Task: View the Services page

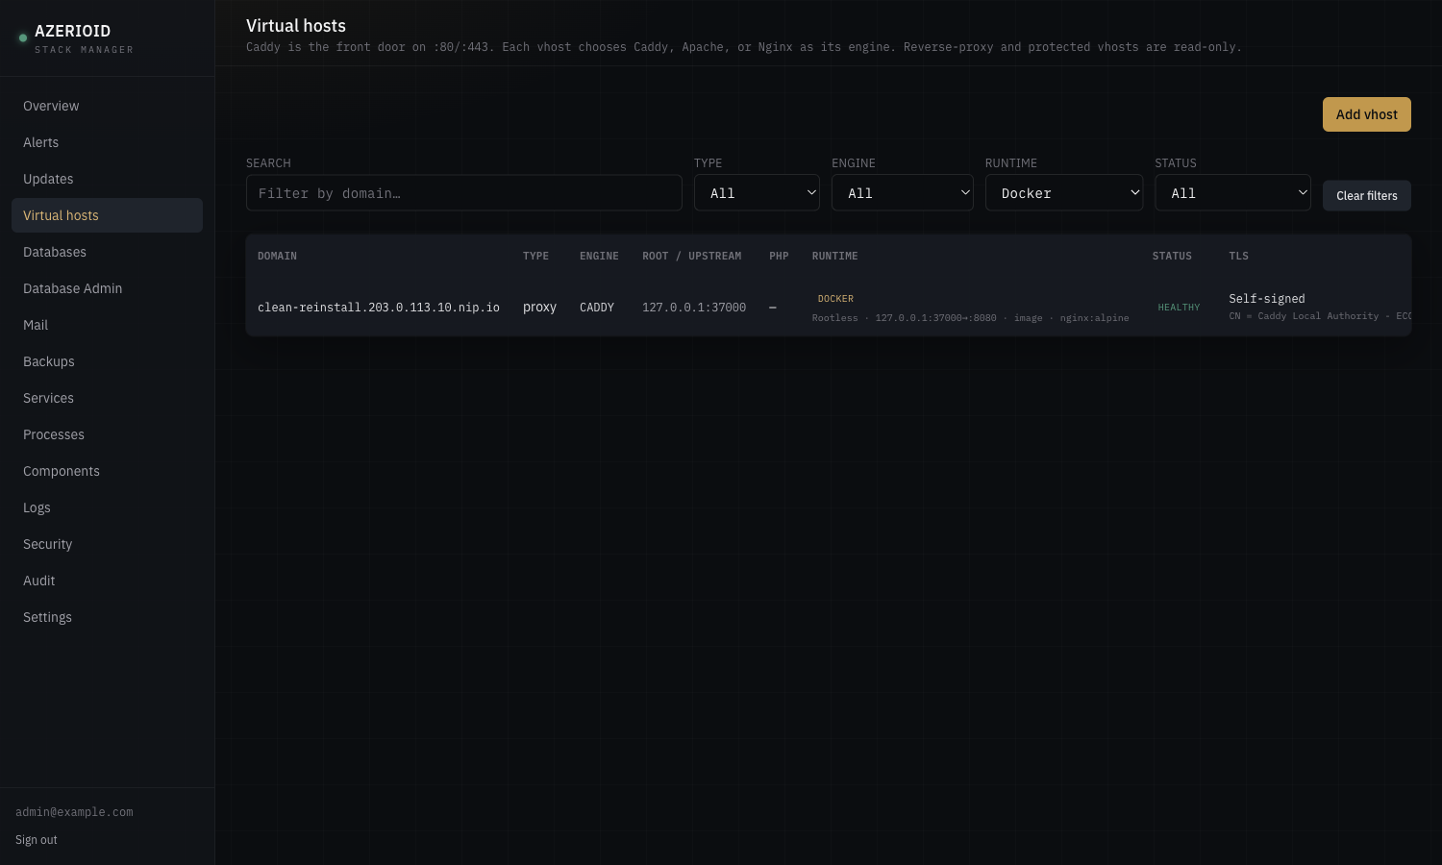Action: tap(107, 398)
